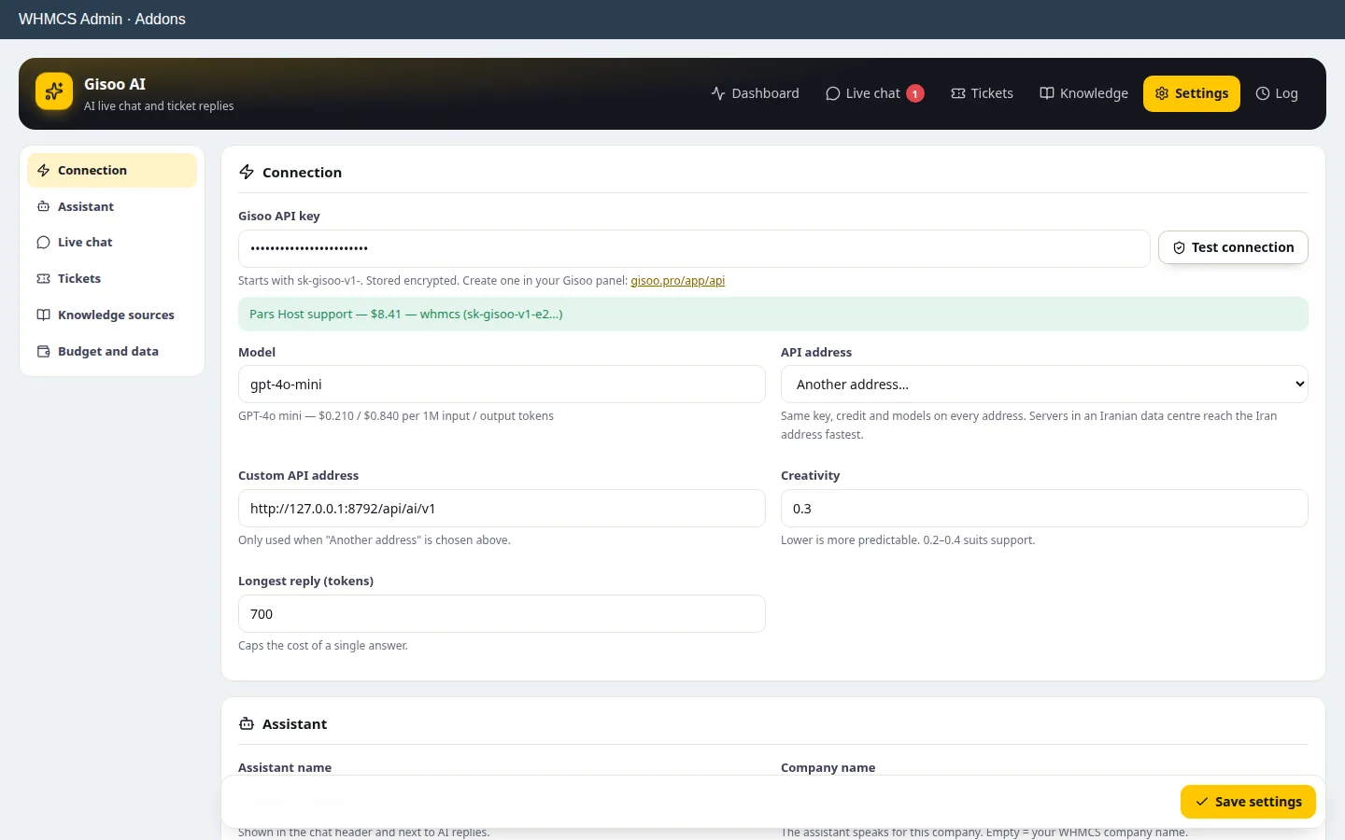Edit the Custom API address field

pos(502,509)
